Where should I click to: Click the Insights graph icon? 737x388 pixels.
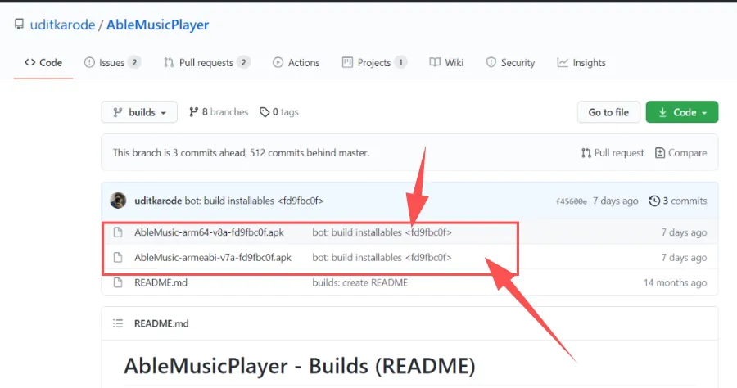point(563,62)
